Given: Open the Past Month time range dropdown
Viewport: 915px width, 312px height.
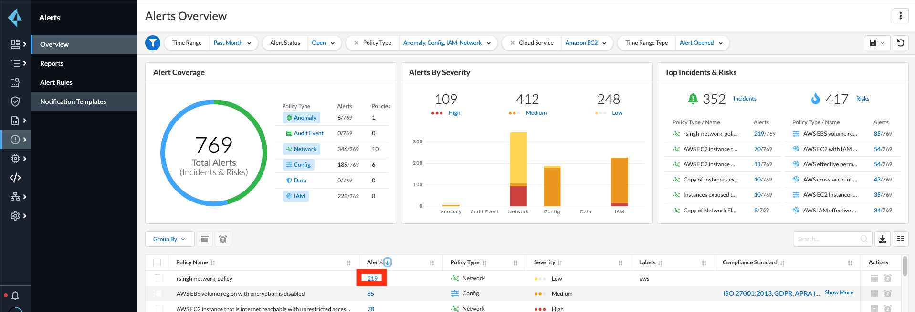Looking at the screenshot, I should point(232,43).
